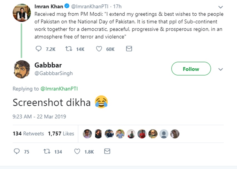Image resolution: width=237 pixels, height=169 pixels.
Task: Reply to Imran Khan's tweet
Action: click(39, 49)
